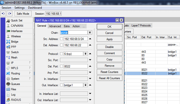Click the undo arrow icon in toolbar

pyautogui.click(x=3, y=13)
